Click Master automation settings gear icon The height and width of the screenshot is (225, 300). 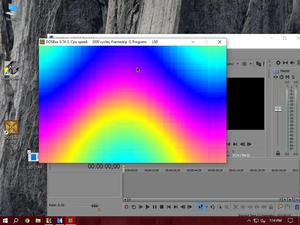(282, 77)
